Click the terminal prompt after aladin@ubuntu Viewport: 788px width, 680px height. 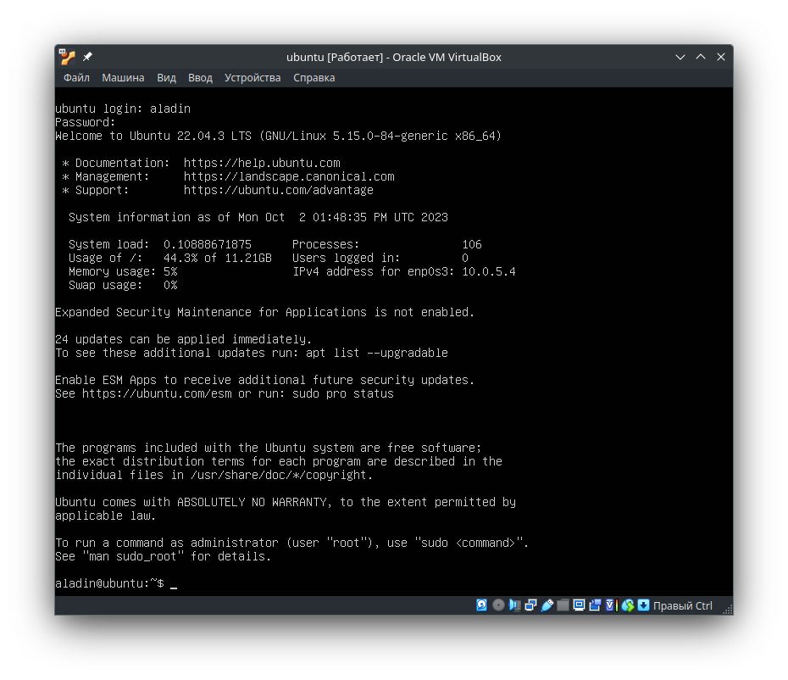pos(173,583)
